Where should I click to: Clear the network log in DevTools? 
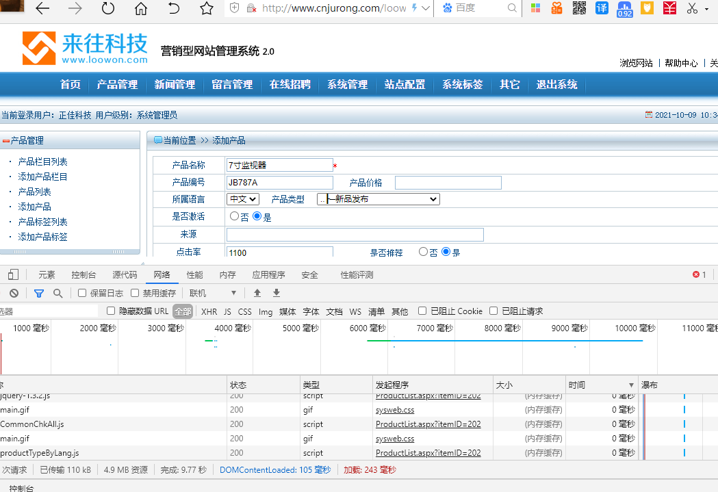(14, 293)
